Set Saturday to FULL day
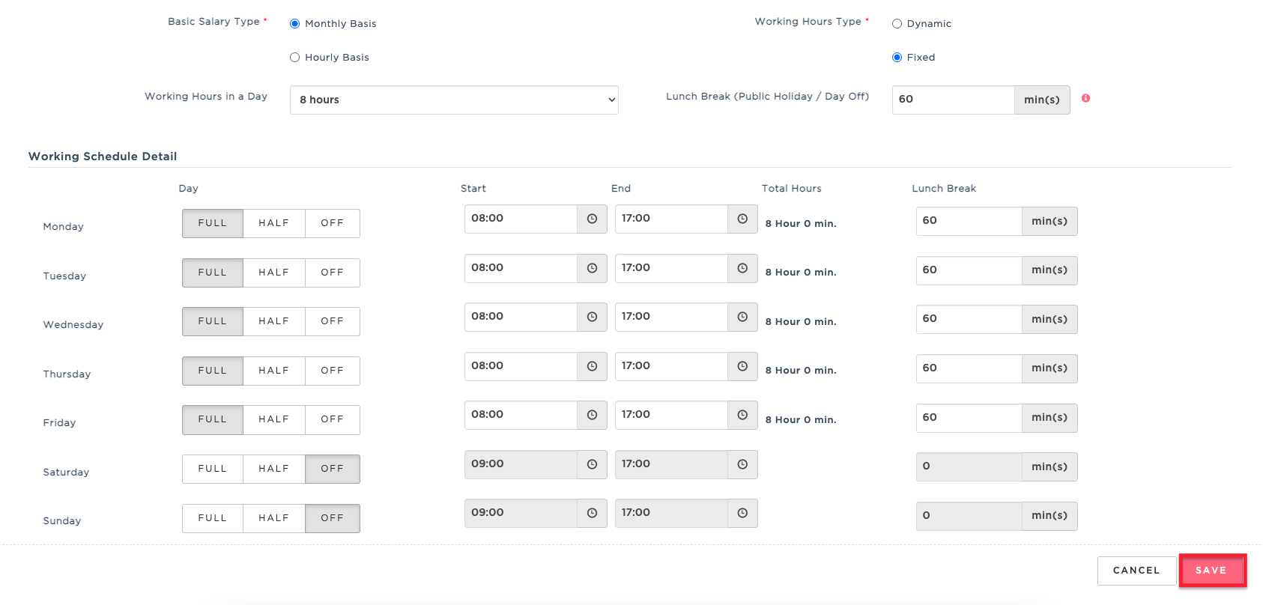Screen dimensions: 1263x605 (x=213, y=469)
